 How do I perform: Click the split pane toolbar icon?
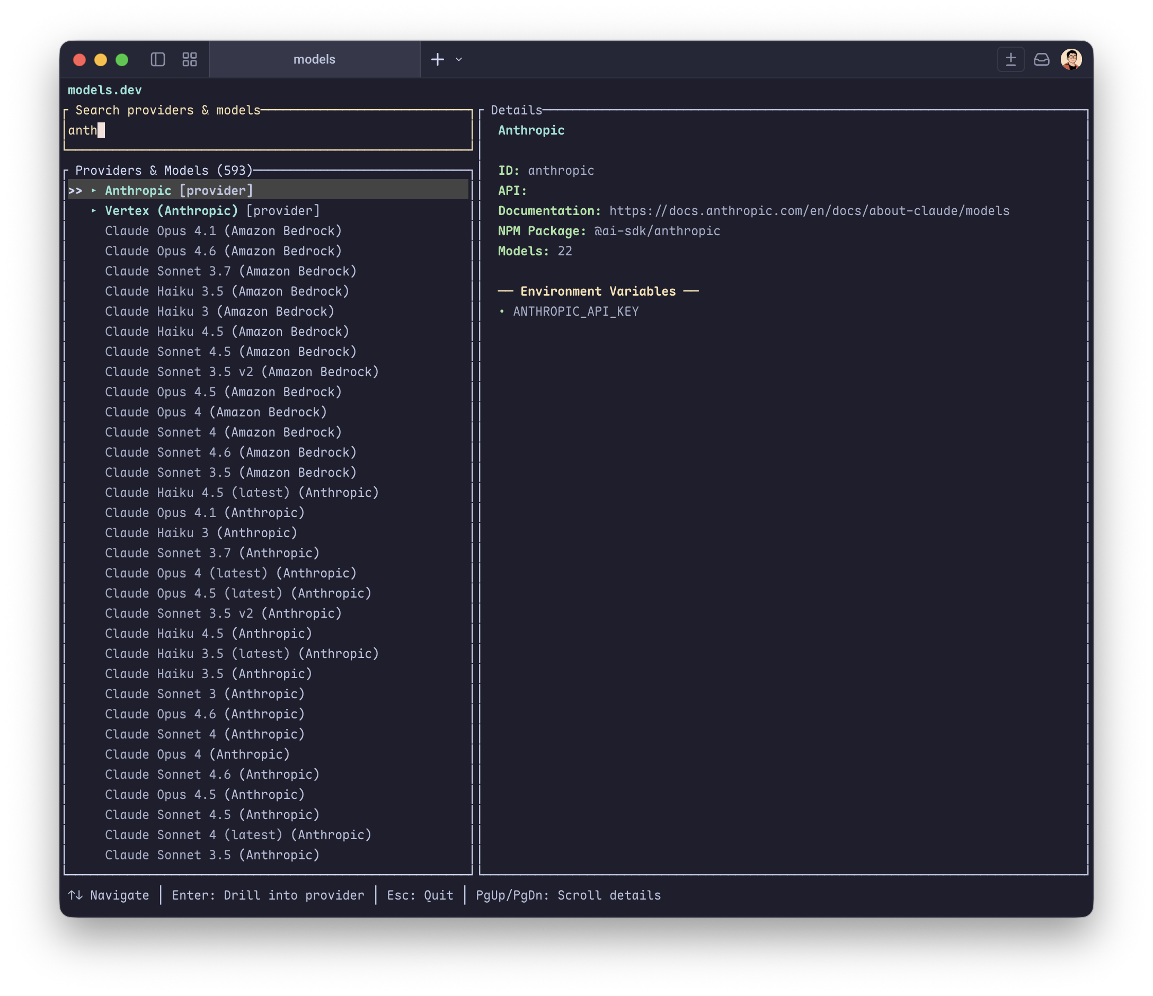(1010, 59)
